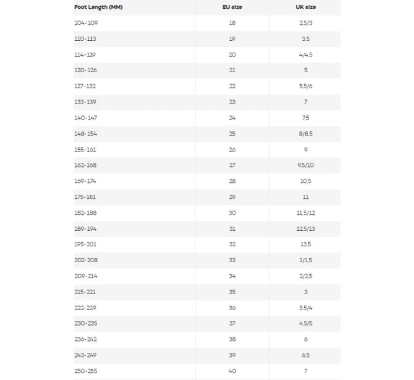
Task: Click UK size 2.5/3 cell
Action: click(306, 22)
